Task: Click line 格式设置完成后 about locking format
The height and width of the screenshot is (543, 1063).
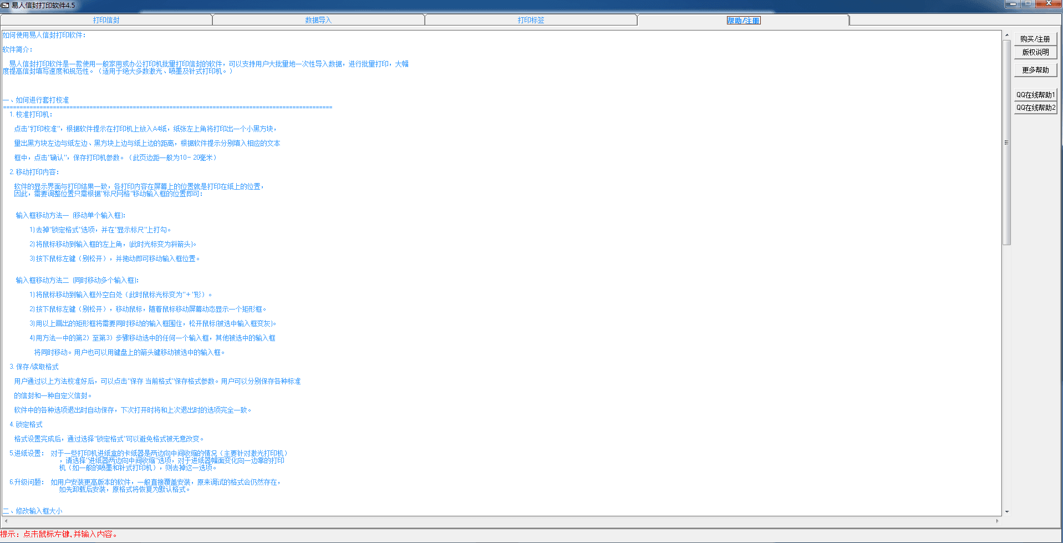Action: [x=109, y=439]
